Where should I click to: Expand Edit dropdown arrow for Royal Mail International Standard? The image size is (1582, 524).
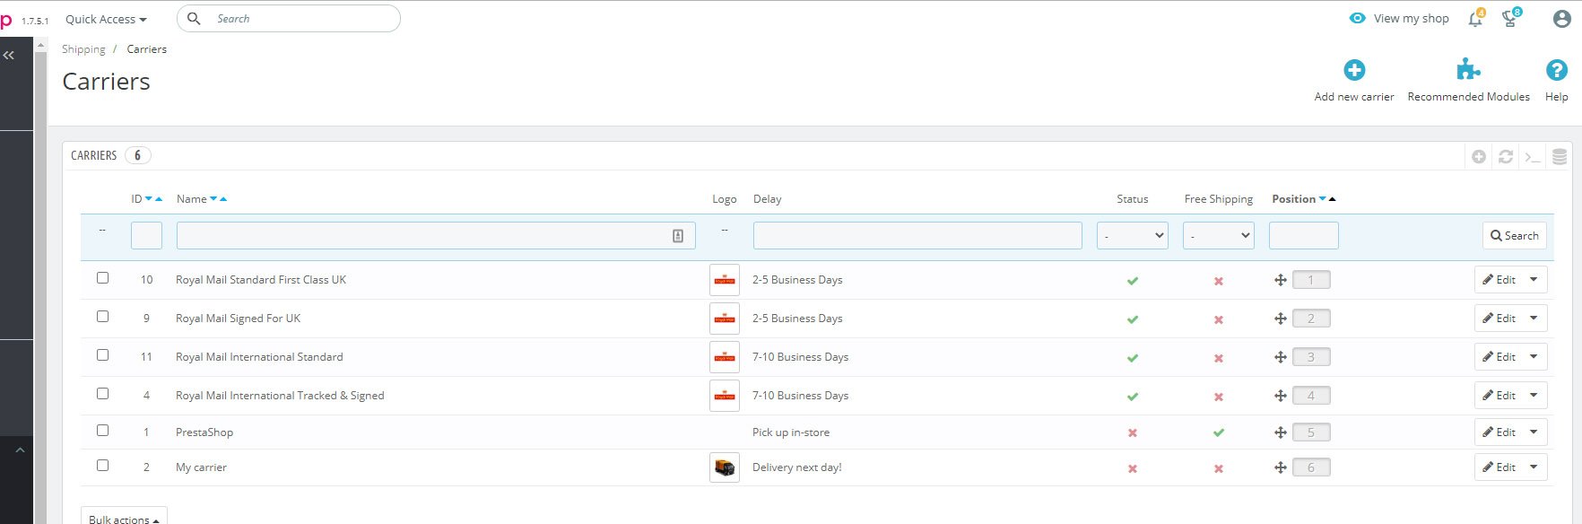(1534, 357)
